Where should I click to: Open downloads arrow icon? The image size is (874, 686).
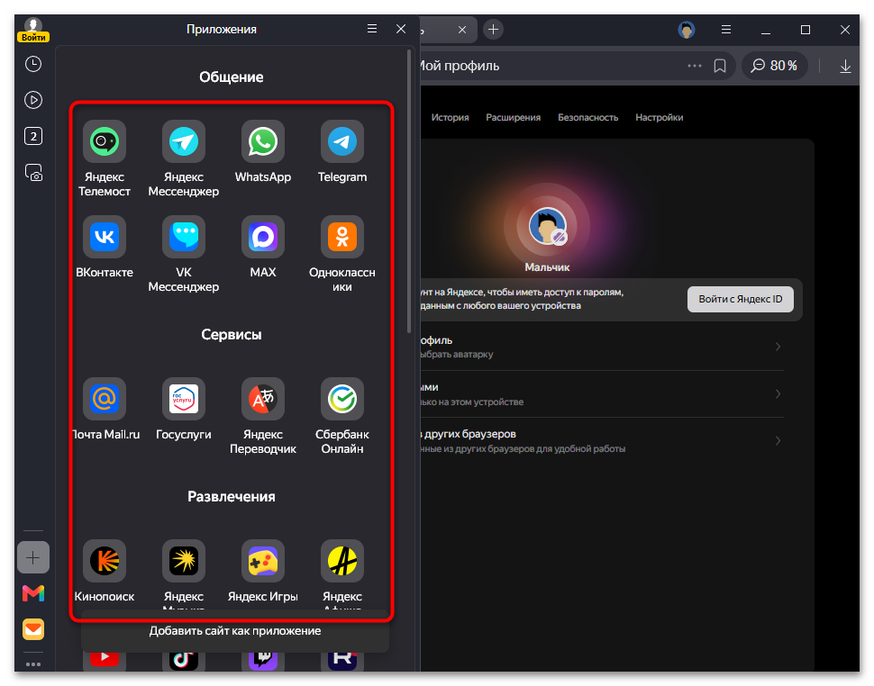[x=845, y=67]
